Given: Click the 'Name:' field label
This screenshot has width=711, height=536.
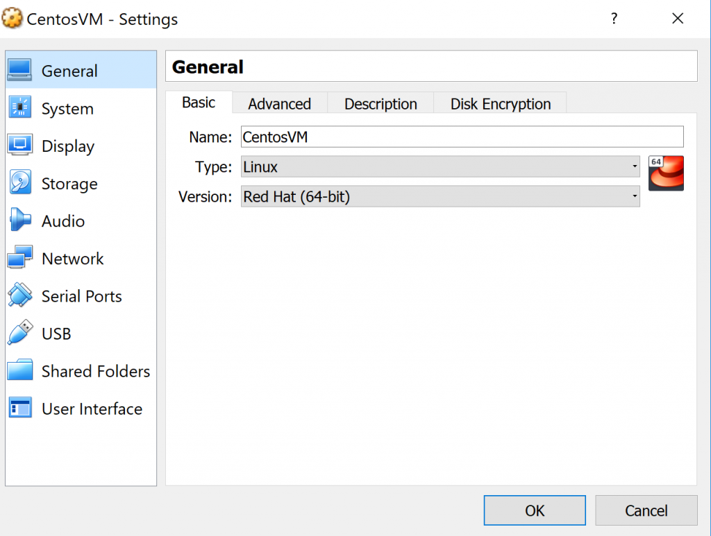Looking at the screenshot, I should pyautogui.click(x=210, y=137).
